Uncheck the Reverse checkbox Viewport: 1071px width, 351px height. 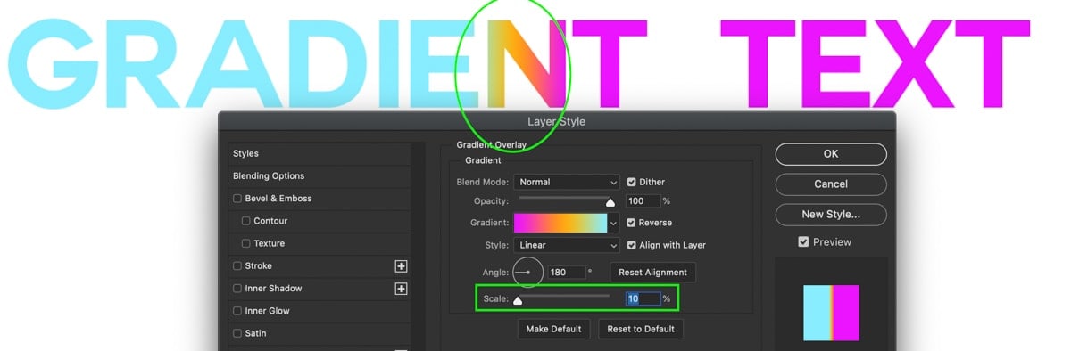[x=632, y=223]
